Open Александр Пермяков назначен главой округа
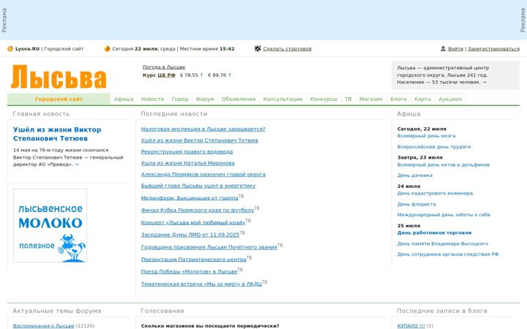 [203, 175]
